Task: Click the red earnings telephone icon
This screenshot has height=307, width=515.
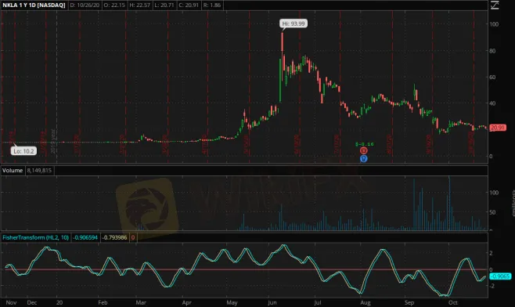Action: tap(364, 151)
